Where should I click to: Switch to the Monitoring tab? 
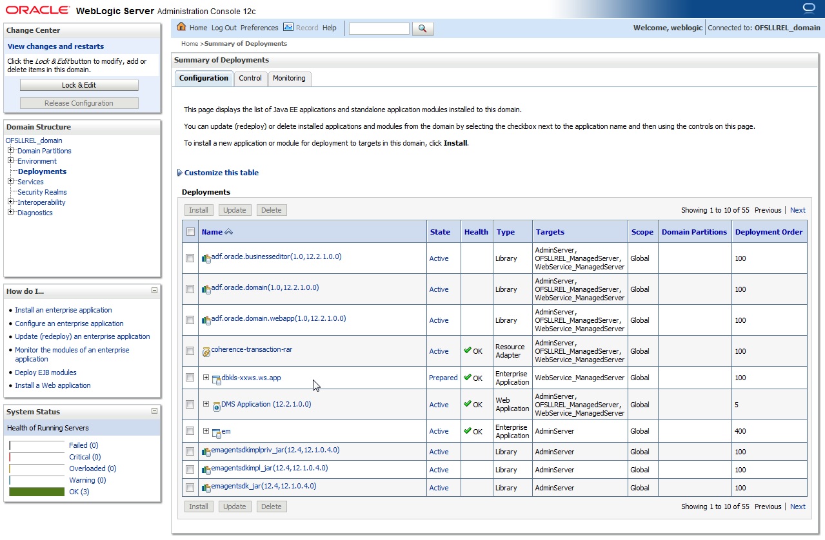(289, 78)
